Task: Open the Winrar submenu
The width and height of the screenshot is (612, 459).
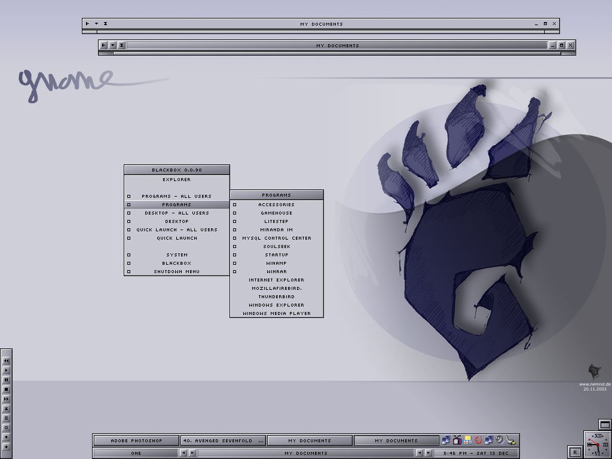Action: 277,272
